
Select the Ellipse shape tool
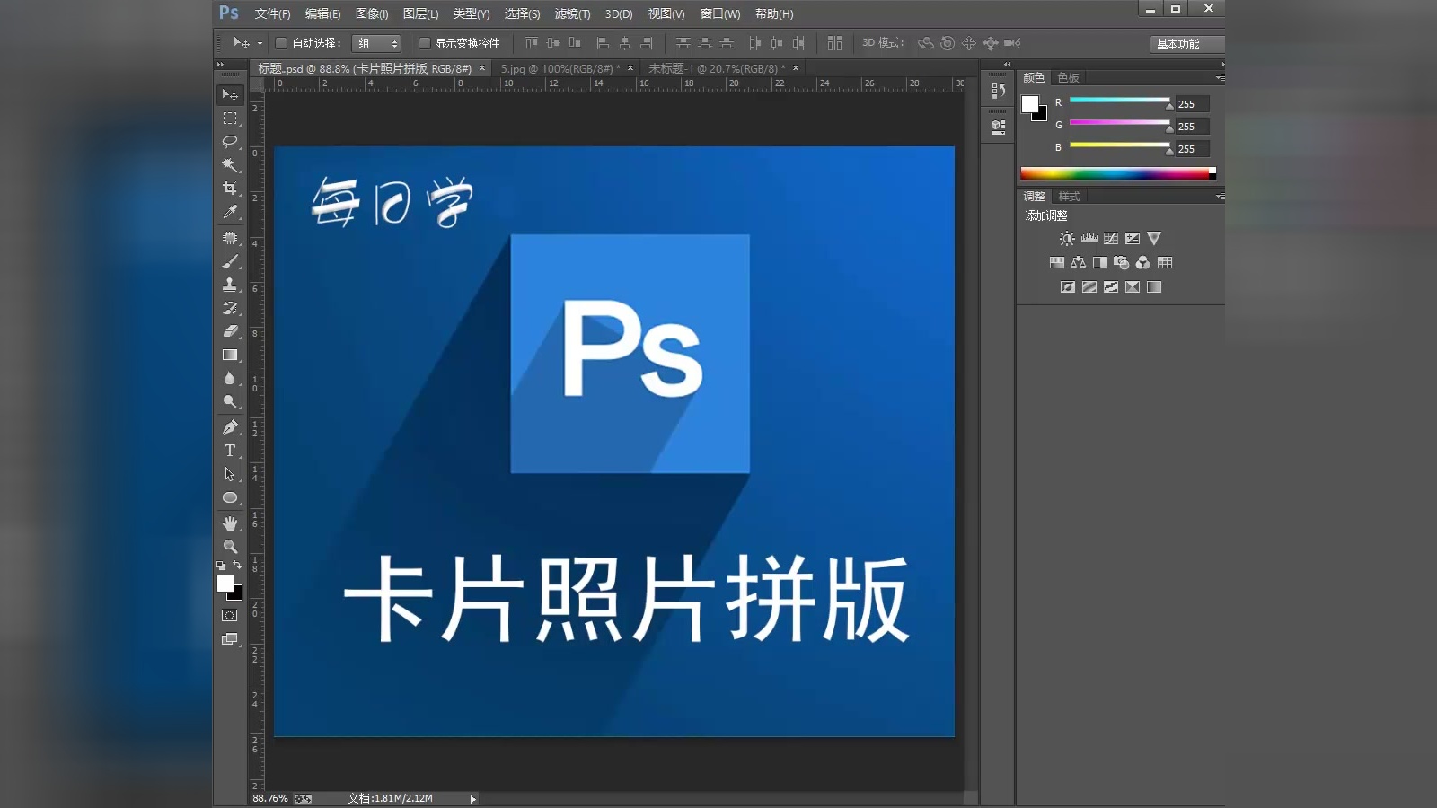click(230, 497)
